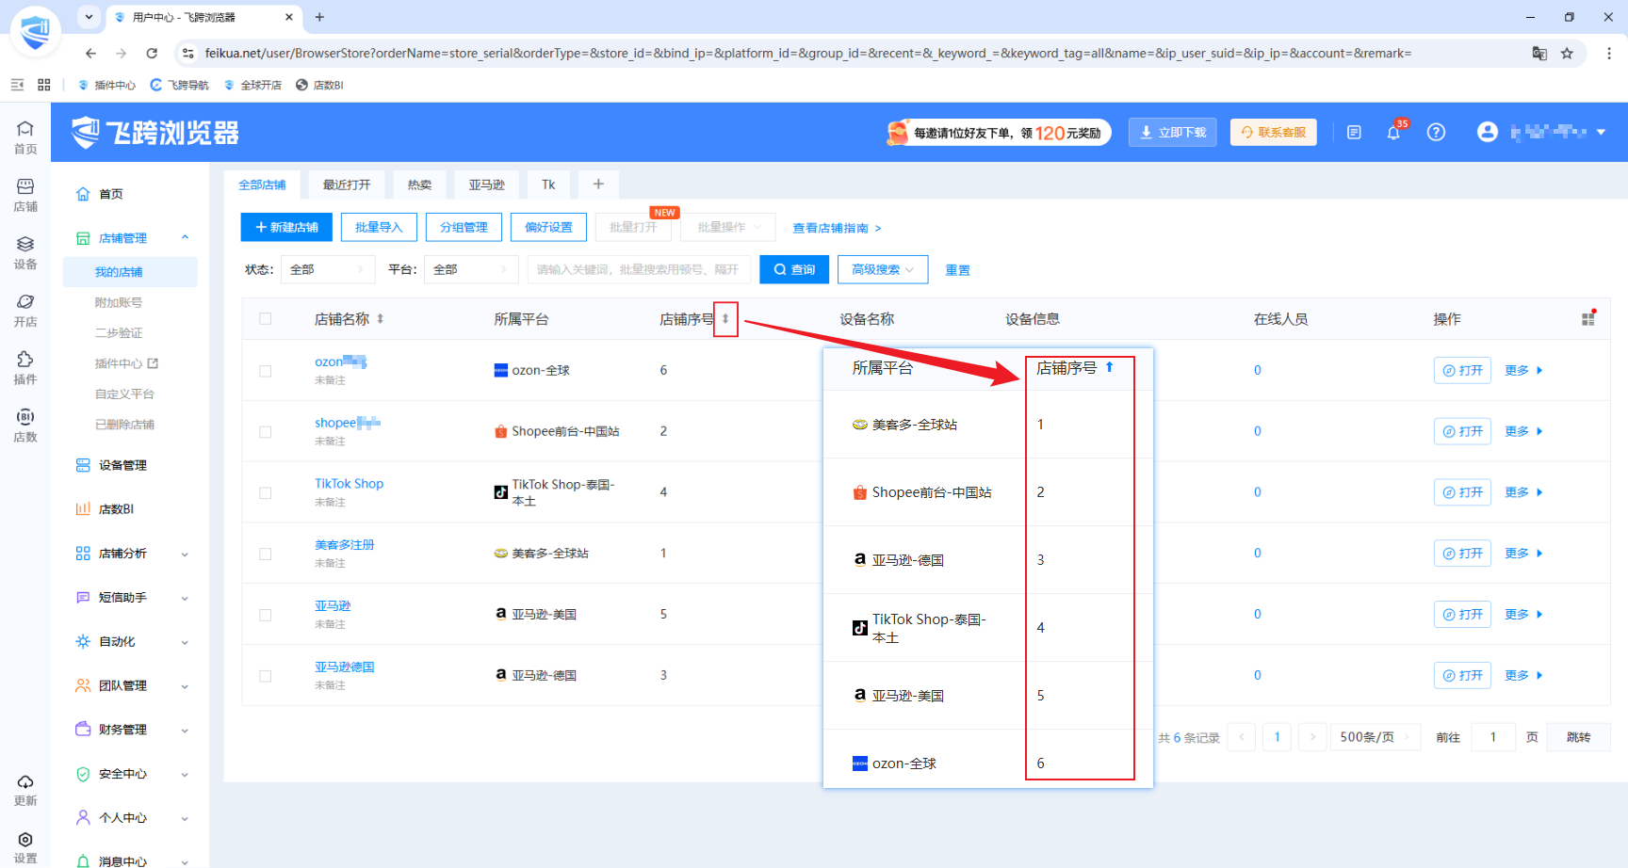Open the 店铺 icon in the left rail
1628x868 pixels.
[x=25, y=195]
